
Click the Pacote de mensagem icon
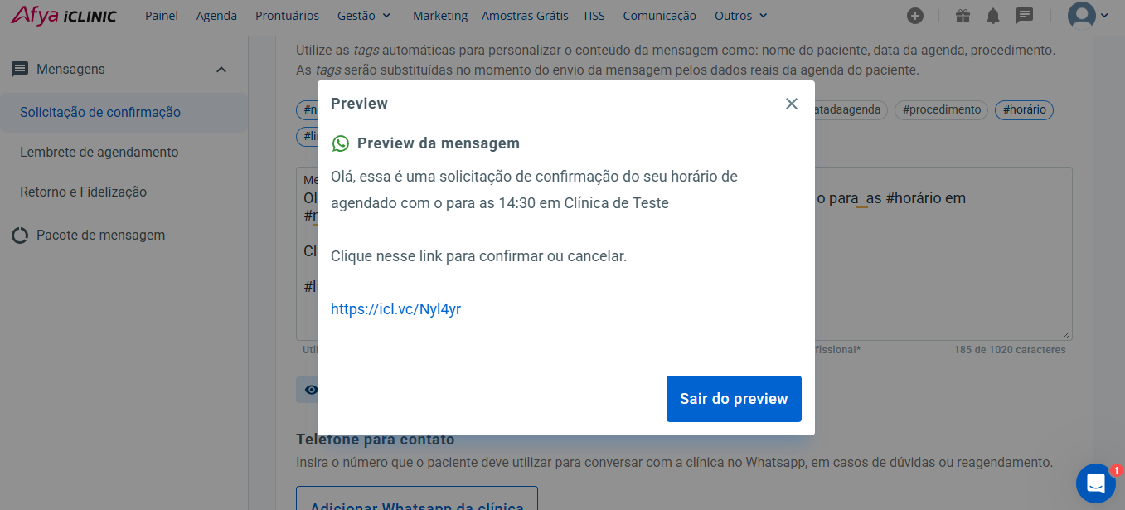20,236
